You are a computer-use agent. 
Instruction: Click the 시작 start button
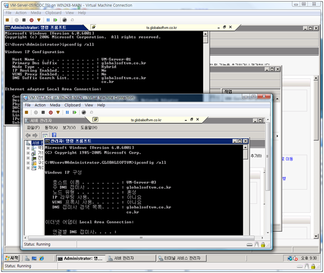pos(12,258)
